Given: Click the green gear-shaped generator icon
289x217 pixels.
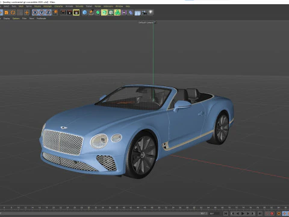Looking at the screenshot, I should (x=111, y=13).
